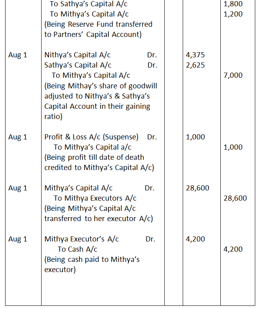Image resolution: width=258 pixels, height=309 pixels.
Task: Select the 4,375 debit amount
Action: [195, 55]
